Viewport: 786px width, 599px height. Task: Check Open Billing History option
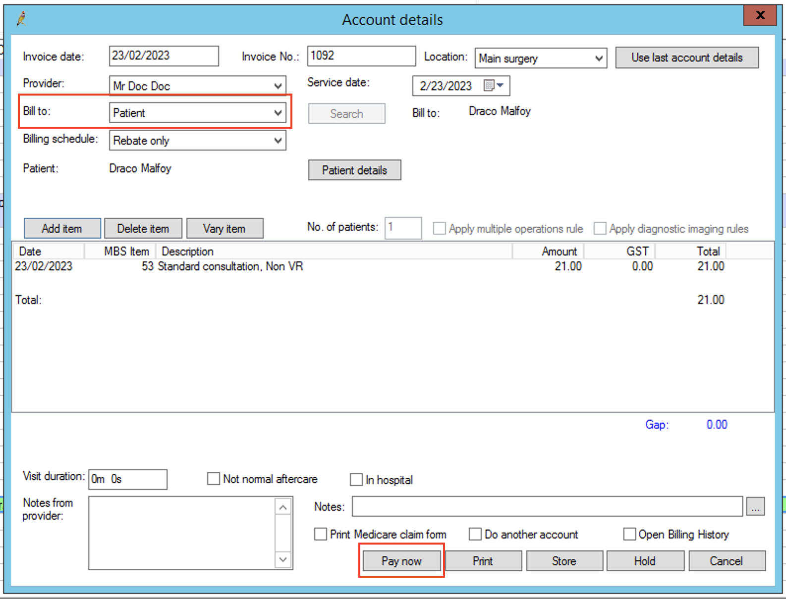pyautogui.click(x=629, y=534)
